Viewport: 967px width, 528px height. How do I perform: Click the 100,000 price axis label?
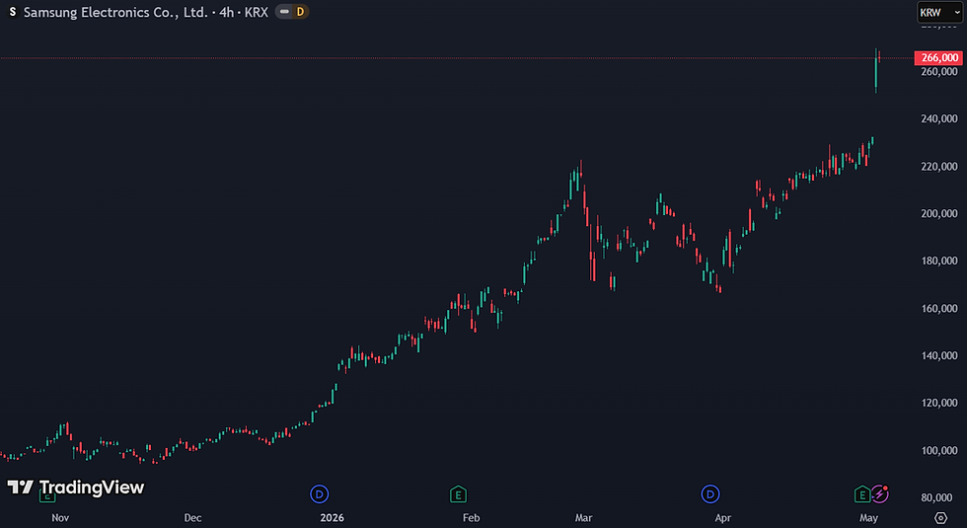[x=938, y=450]
